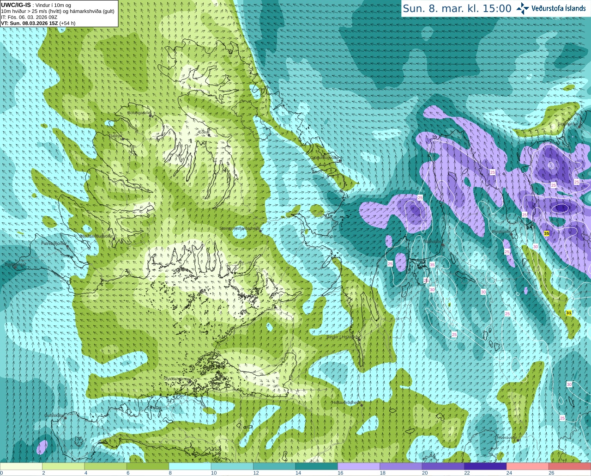Screen dimensions: 591x476
Task: Click the legend tick label '20'
Action: coord(424,473)
